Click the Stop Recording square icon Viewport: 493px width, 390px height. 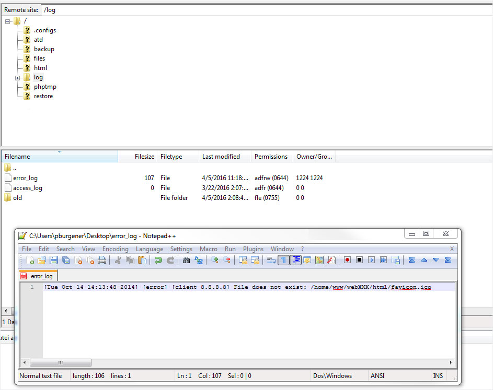(359, 260)
